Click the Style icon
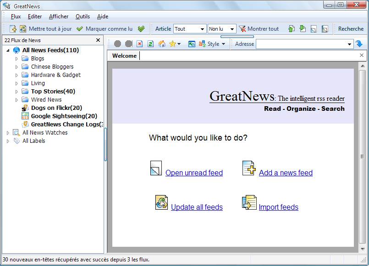Viewport: 369px width, 266px height. [x=202, y=43]
